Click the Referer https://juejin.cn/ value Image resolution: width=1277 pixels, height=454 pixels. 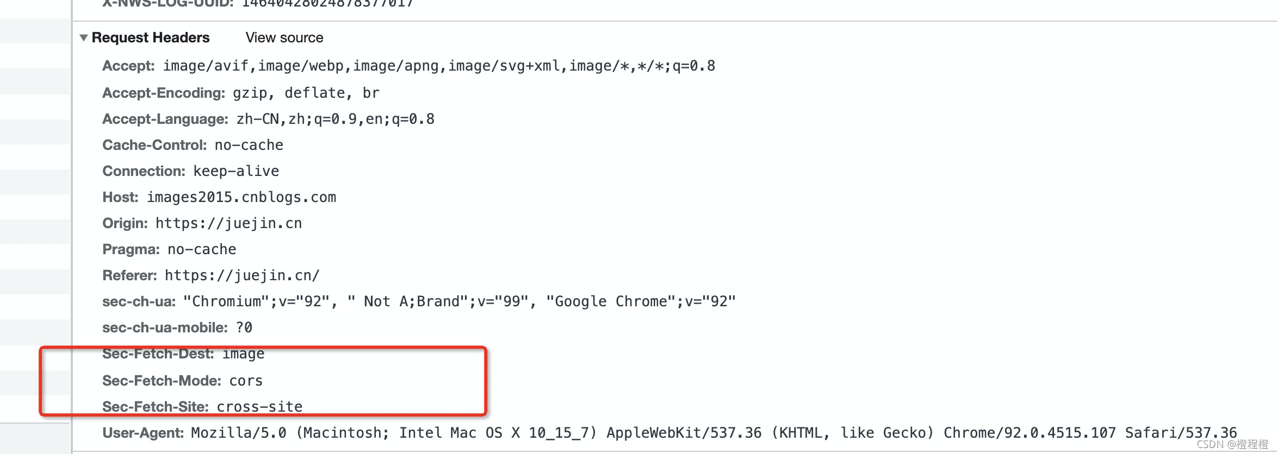tap(242, 275)
